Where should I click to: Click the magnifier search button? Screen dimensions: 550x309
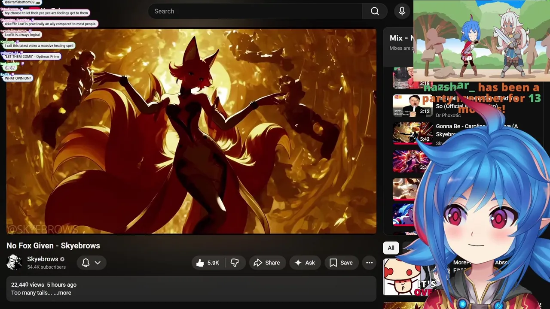[x=375, y=11]
